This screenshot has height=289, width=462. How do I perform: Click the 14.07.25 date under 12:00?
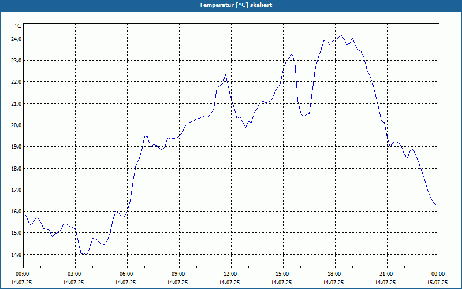pos(229,283)
